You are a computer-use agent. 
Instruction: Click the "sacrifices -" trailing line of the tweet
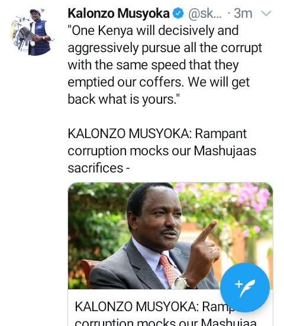tap(99, 168)
